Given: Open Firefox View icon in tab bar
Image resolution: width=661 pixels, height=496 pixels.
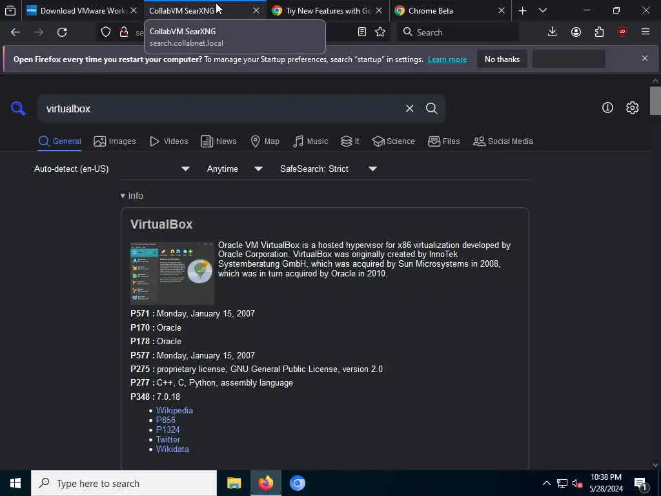Looking at the screenshot, I should 10,10.
